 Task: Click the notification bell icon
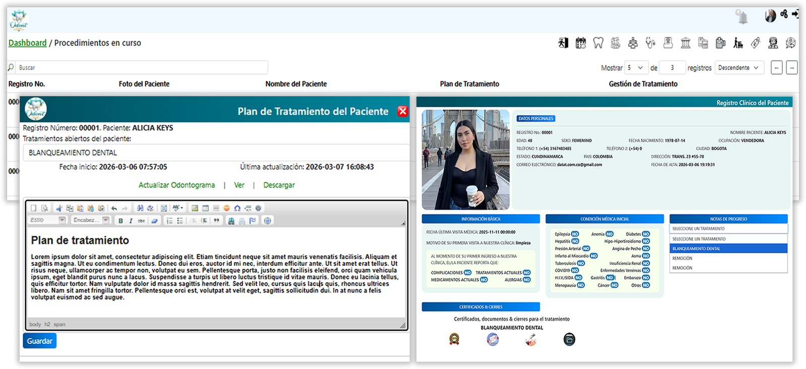[742, 17]
